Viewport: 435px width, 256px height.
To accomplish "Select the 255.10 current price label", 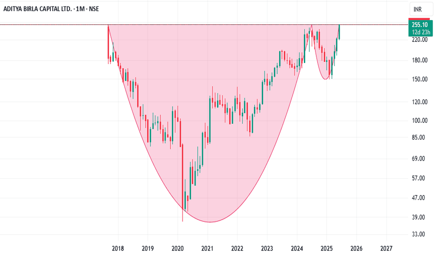I will coord(420,25).
